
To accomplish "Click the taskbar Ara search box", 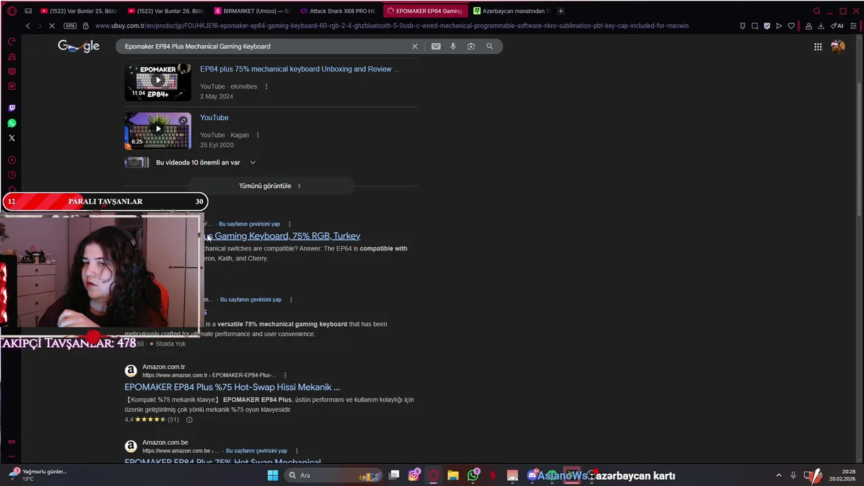I will [x=333, y=475].
